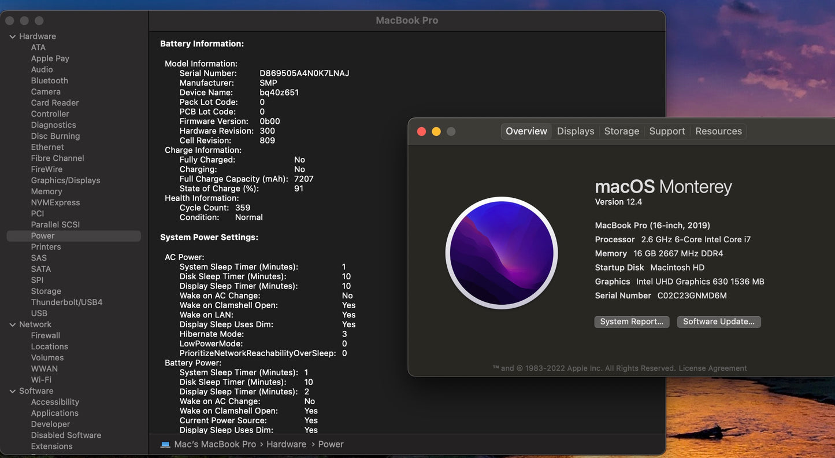Viewport: 835px width, 458px height.
Task: Select the Support tab
Action: 666,131
